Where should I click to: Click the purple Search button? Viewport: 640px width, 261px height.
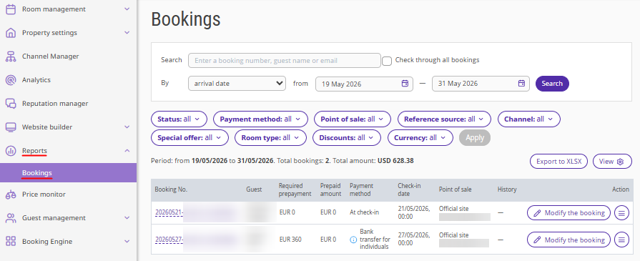pyautogui.click(x=552, y=84)
